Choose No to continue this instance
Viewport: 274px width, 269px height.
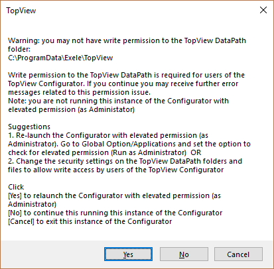[x=184, y=254]
